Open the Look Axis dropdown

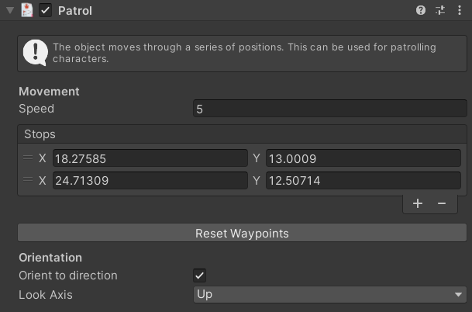(x=329, y=295)
